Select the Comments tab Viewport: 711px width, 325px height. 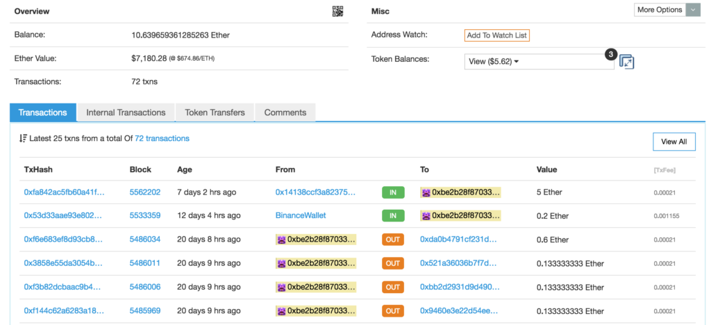285,112
